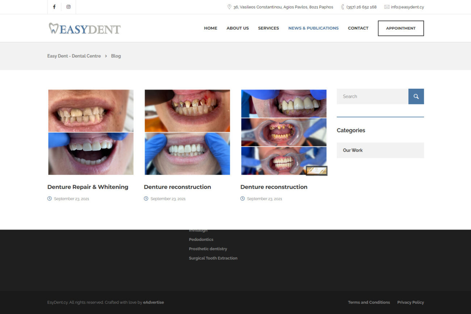Viewport: 471px width, 314px height.
Task: Open Denture Repair & Whitening post title
Action: click(x=88, y=187)
